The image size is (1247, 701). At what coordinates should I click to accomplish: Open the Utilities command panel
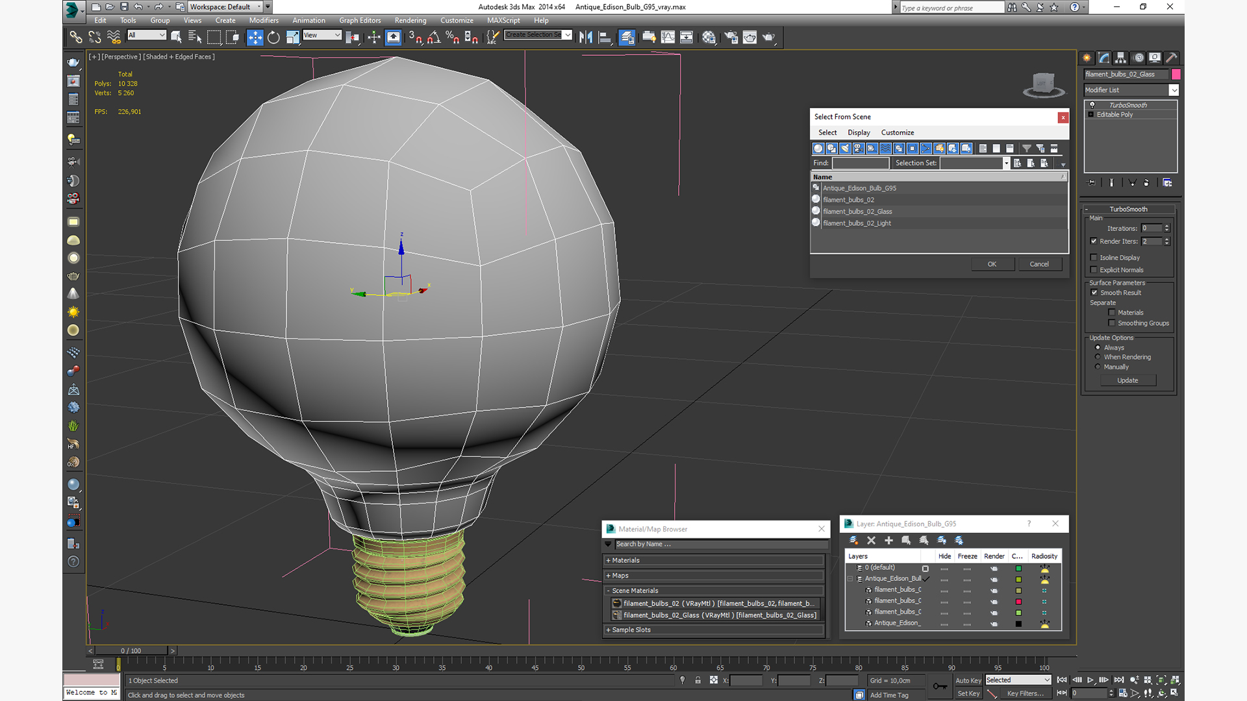[x=1172, y=58]
